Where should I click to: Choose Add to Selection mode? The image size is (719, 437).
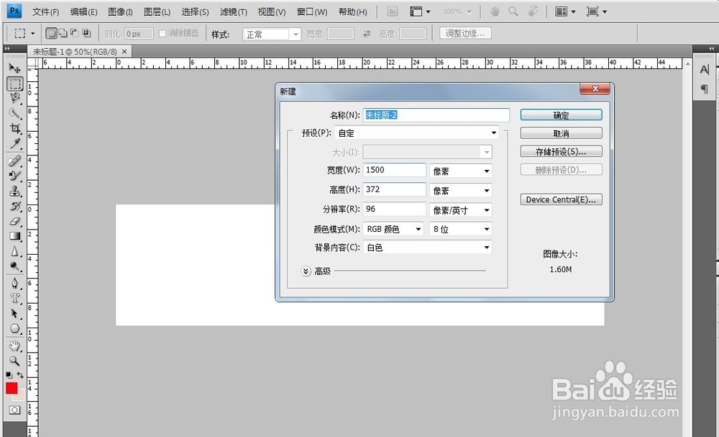(63, 33)
